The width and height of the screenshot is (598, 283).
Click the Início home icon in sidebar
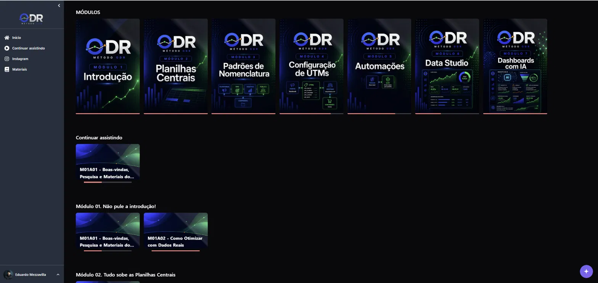(6, 38)
